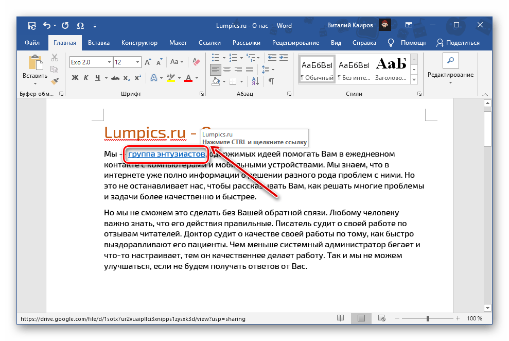Viewport: 509px width, 341px height.
Task: Click the 'группа энтузиастов' hyperlink
Action: (167, 154)
